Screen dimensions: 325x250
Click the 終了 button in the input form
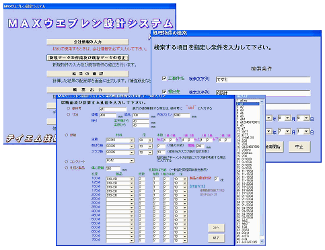tap(216, 238)
